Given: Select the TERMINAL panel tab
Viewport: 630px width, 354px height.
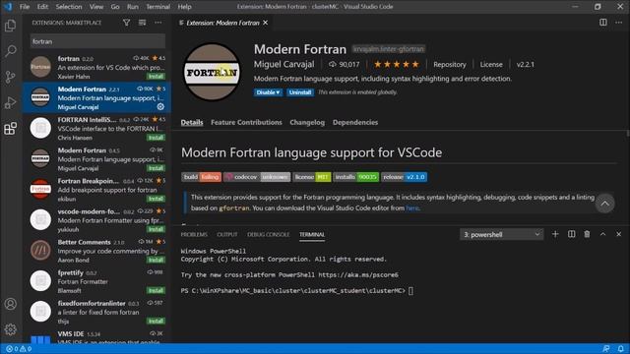Looking at the screenshot, I should (312, 234).
